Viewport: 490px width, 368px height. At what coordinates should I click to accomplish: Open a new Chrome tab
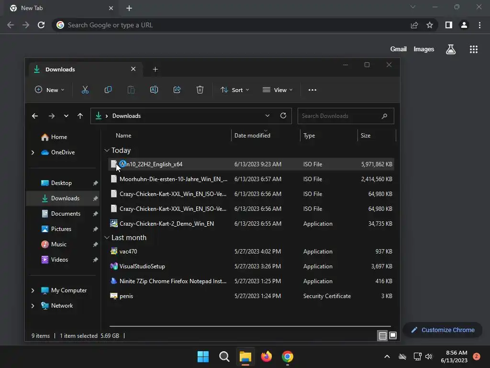129,8
